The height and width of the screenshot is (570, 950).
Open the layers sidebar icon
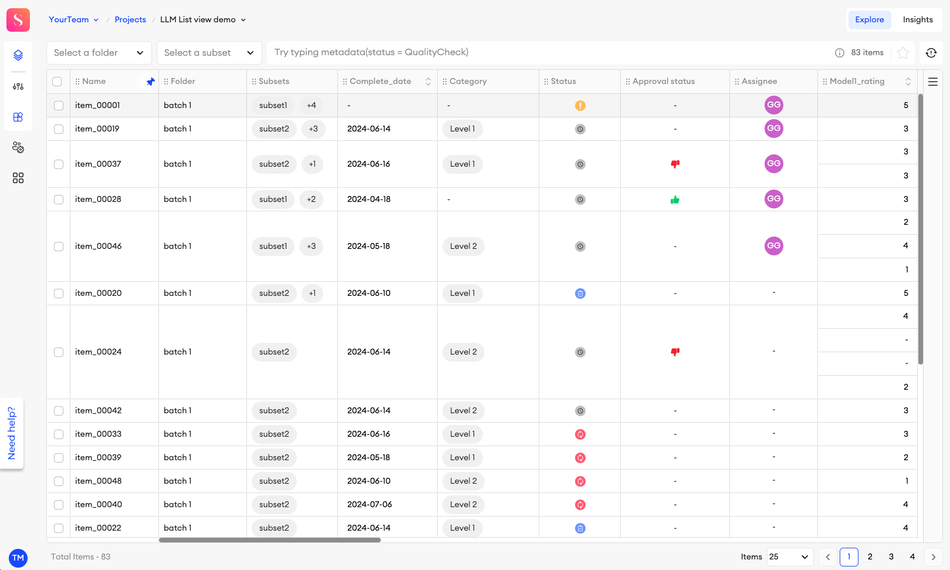(18, 55)
